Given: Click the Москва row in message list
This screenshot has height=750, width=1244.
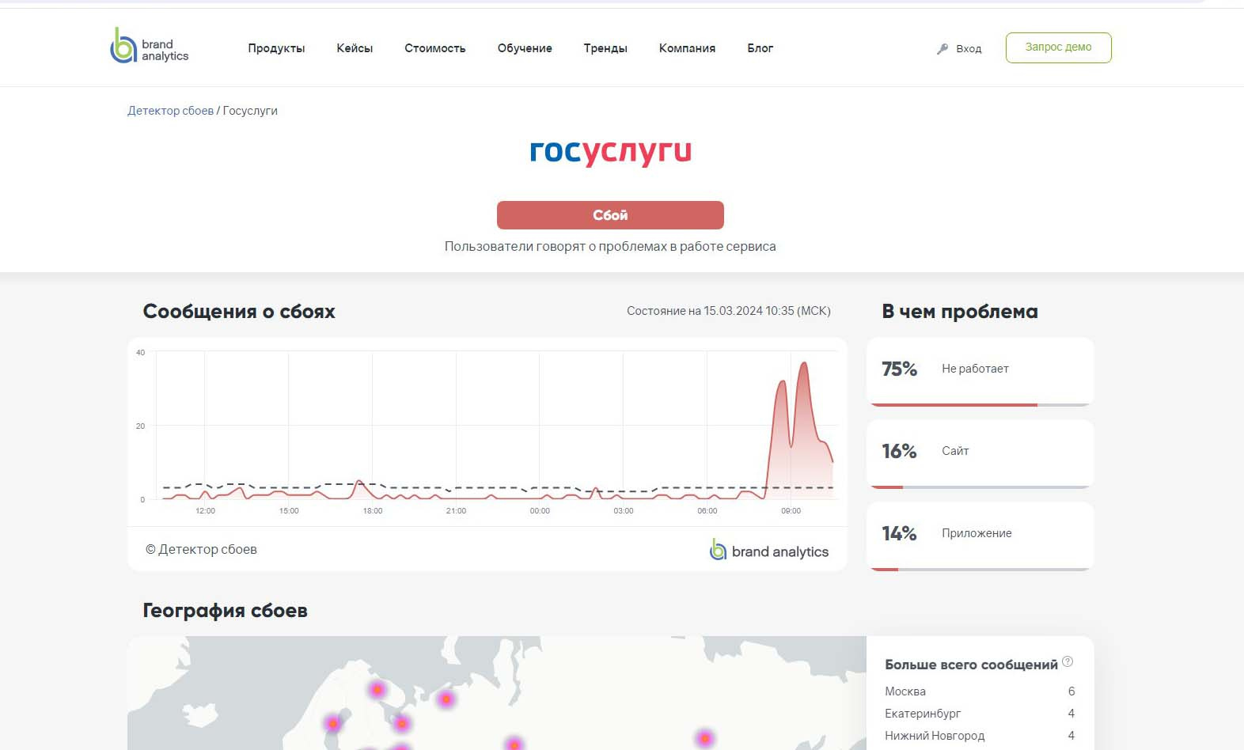Looking at the screenshot, I should coord(980,691).
